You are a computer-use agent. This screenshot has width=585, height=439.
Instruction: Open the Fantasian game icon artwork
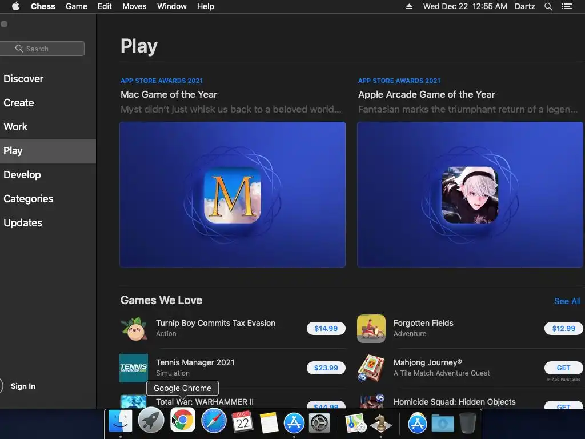[x=470, y=195]
